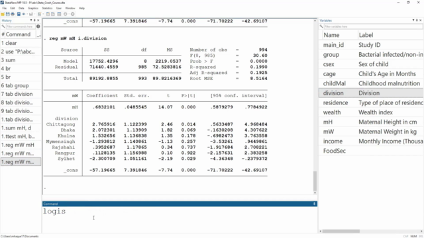Select the csex variable row
Image resolution: width=424 pixels, height=238 pixels.
coord(371,64)
